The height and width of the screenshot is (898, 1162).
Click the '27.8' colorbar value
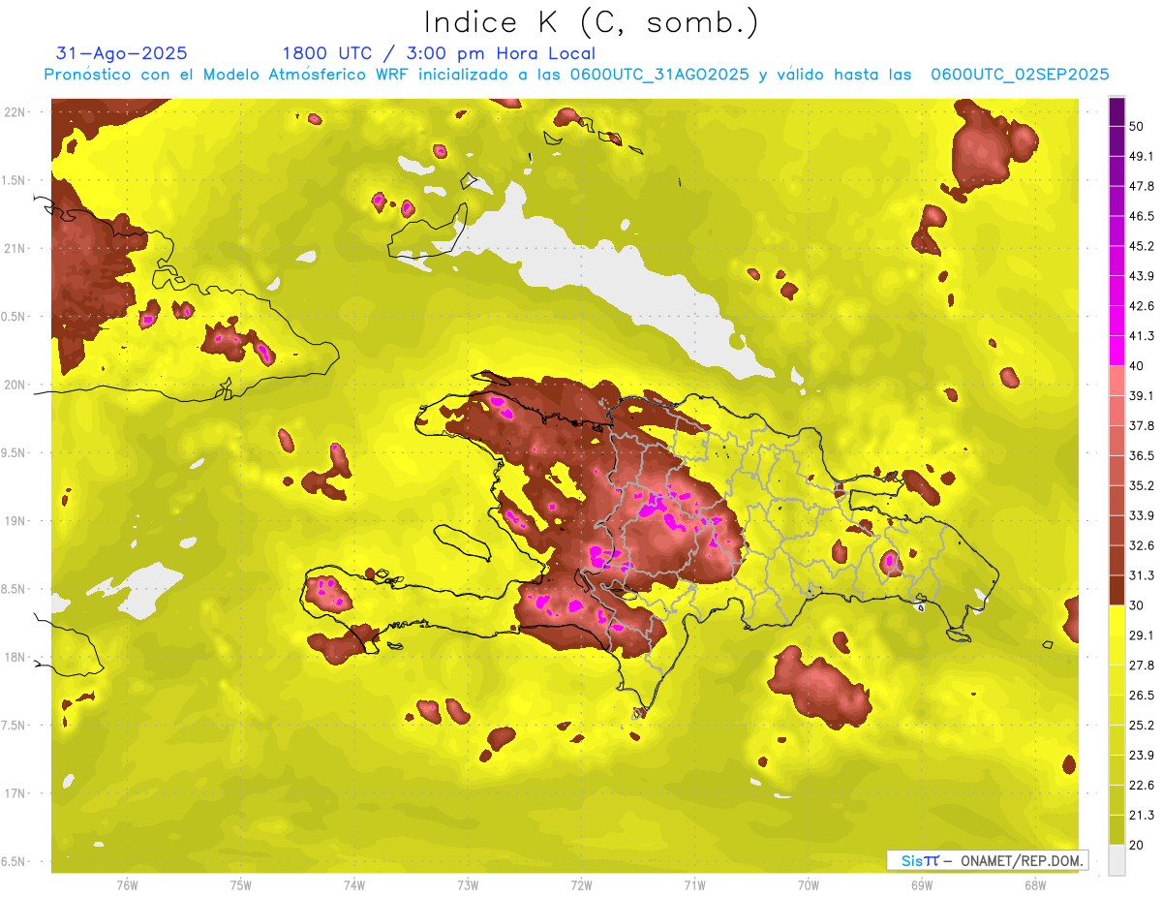(x=1141, y=665)
